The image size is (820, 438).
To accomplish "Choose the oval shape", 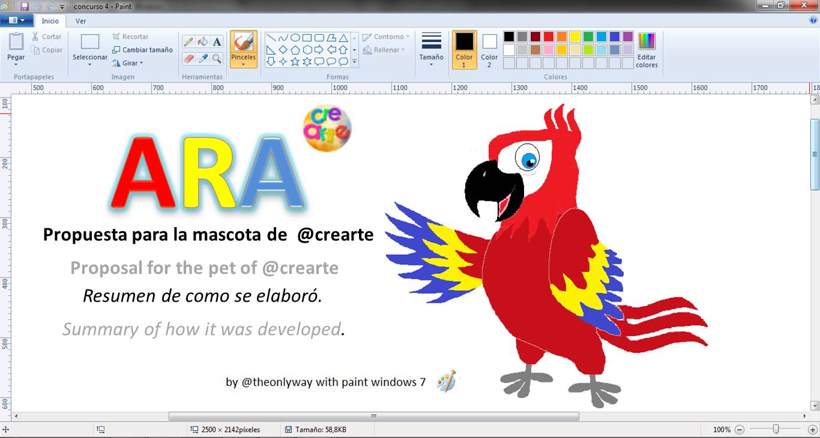I will click(295, 37).
